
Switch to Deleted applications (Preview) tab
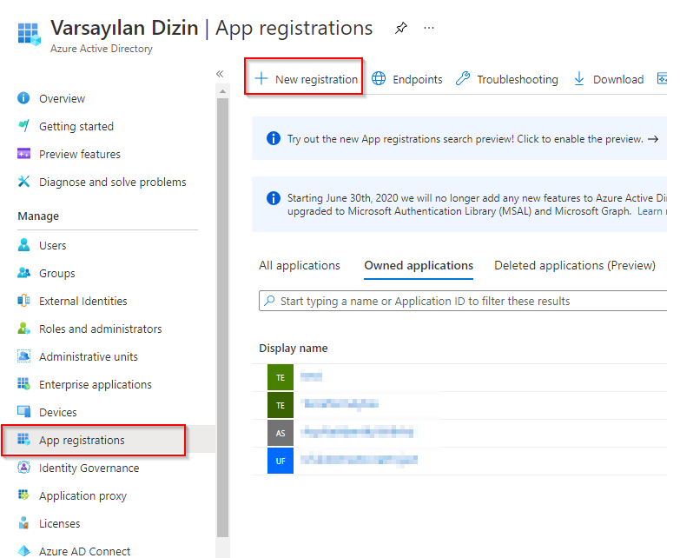pyautogui.click(x=575, y=265)
